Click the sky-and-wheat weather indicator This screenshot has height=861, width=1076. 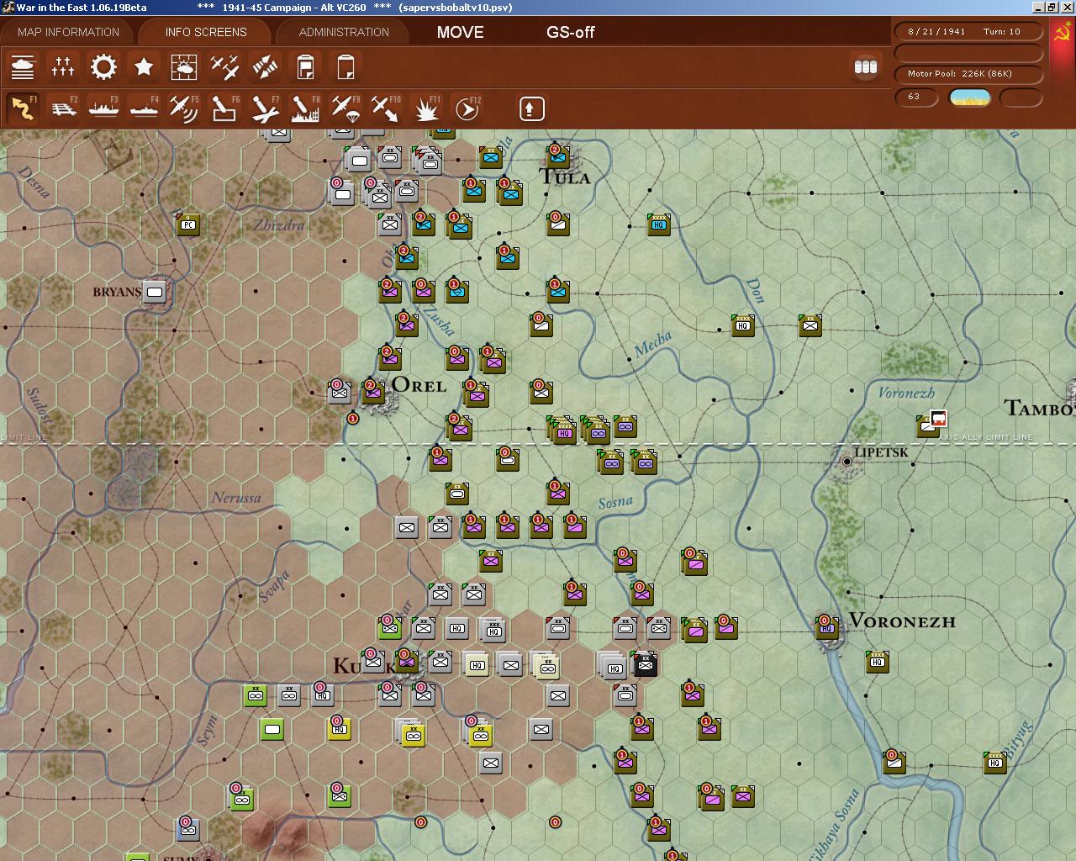point(969,98)
